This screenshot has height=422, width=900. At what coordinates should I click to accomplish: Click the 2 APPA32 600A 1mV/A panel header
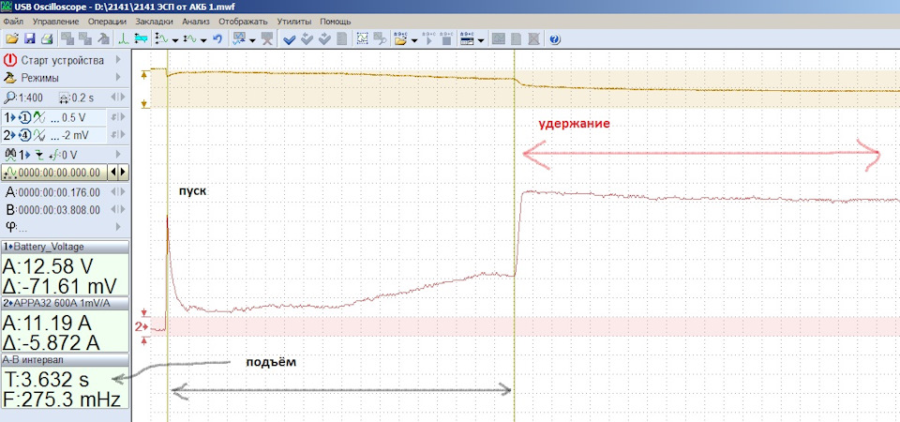coord(65,303)
